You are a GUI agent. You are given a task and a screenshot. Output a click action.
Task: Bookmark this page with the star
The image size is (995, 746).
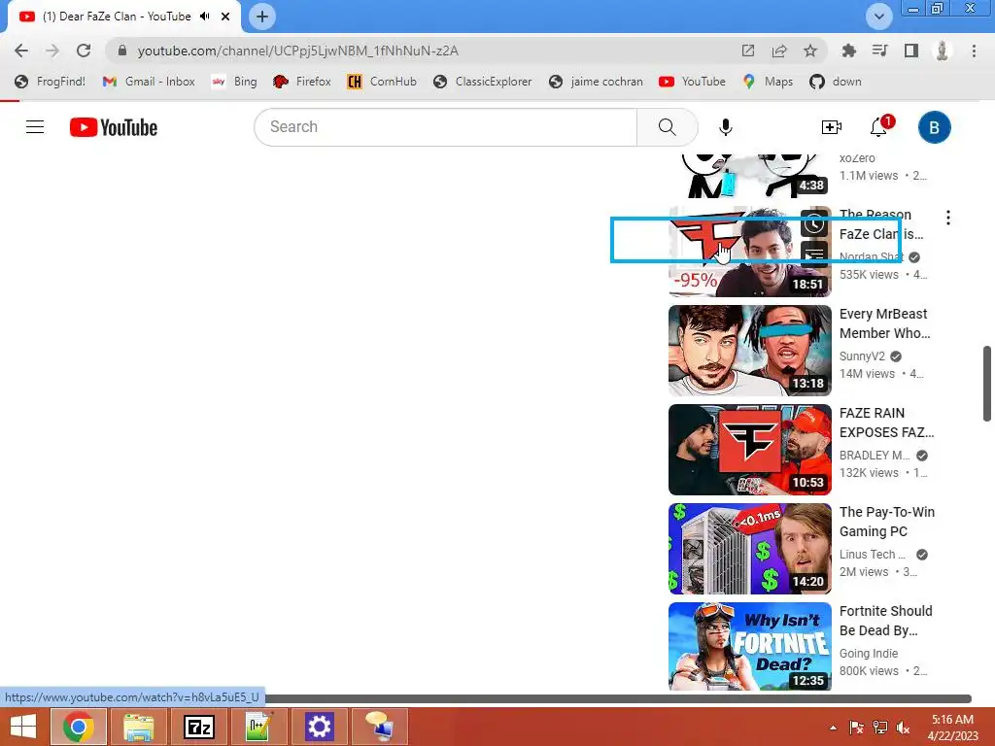pos(809,51)
